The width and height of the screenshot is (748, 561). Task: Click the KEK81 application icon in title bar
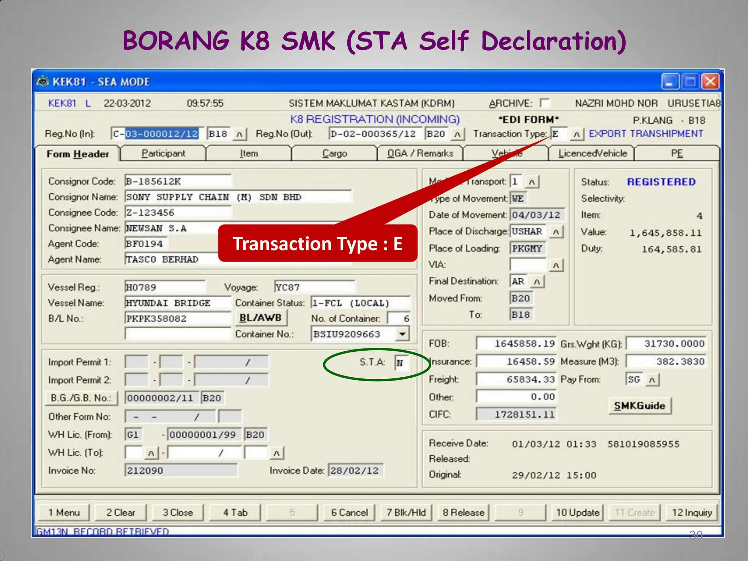tap(43, 81)
